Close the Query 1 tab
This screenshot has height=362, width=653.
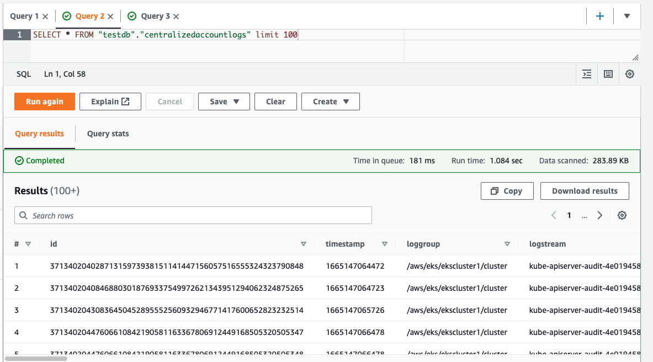(x=45, y=17)
